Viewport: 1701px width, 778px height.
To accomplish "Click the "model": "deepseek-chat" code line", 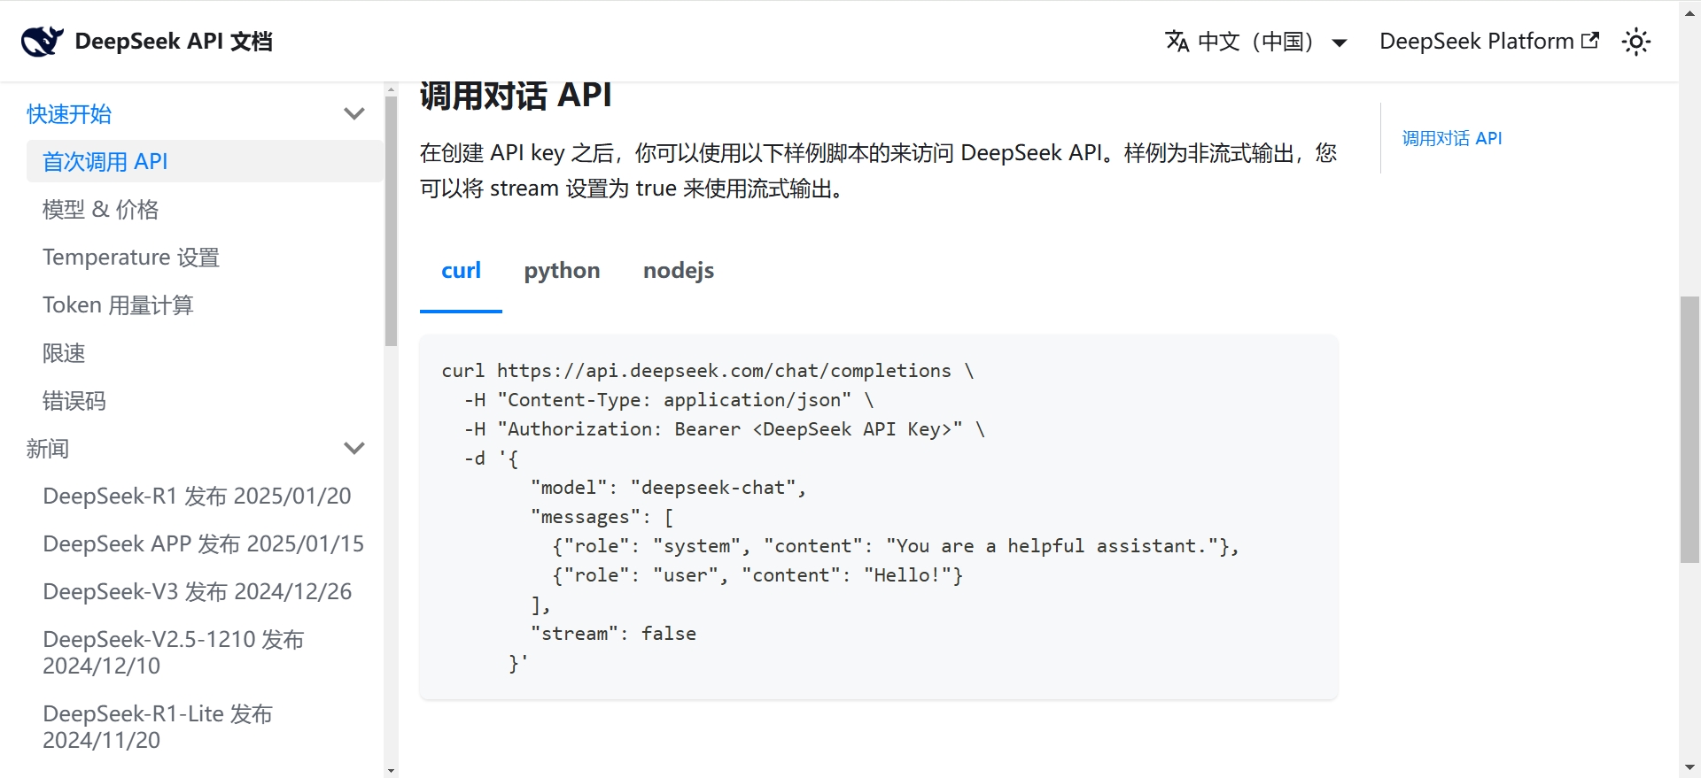I will point(668,488).
